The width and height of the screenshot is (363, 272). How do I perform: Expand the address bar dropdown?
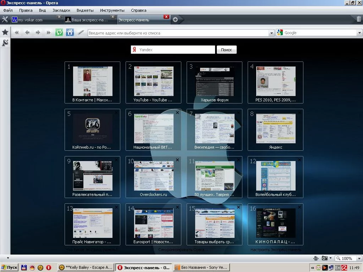coord(271,33)
